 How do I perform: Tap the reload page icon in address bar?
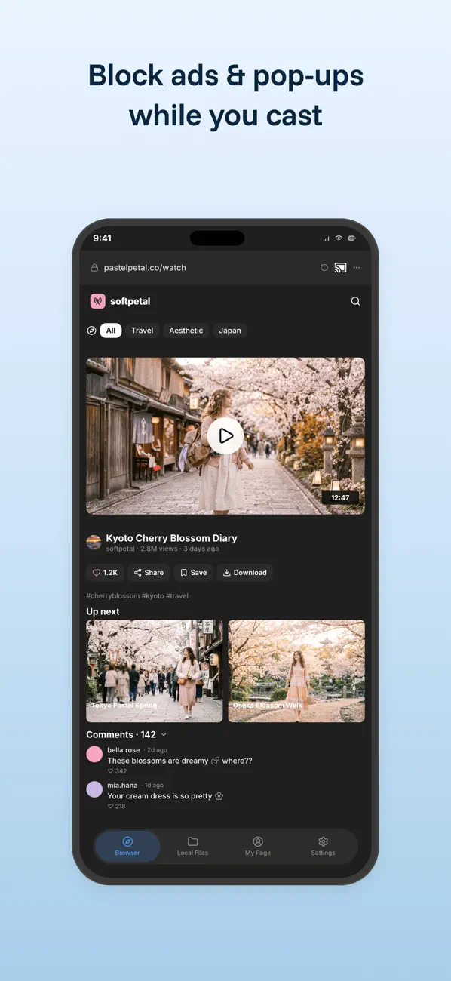pos(324,268)
